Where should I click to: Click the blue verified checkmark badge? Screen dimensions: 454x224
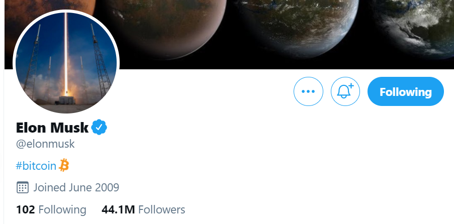[x=100, y=128]
